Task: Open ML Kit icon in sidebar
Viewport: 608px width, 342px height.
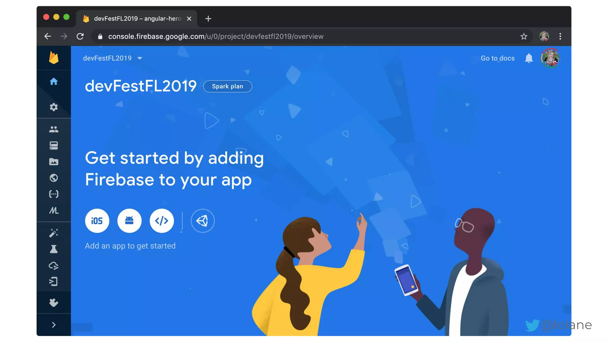Action: [x=53, y=210]
